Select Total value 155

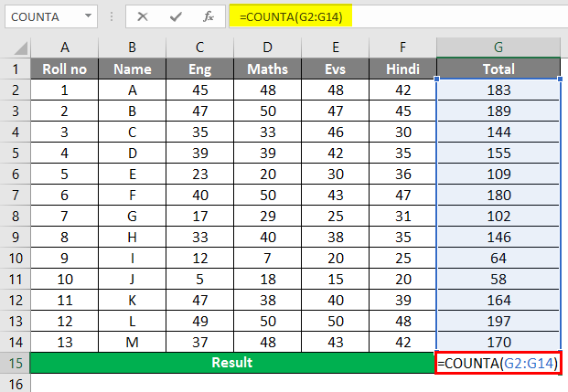pos(498,153)
